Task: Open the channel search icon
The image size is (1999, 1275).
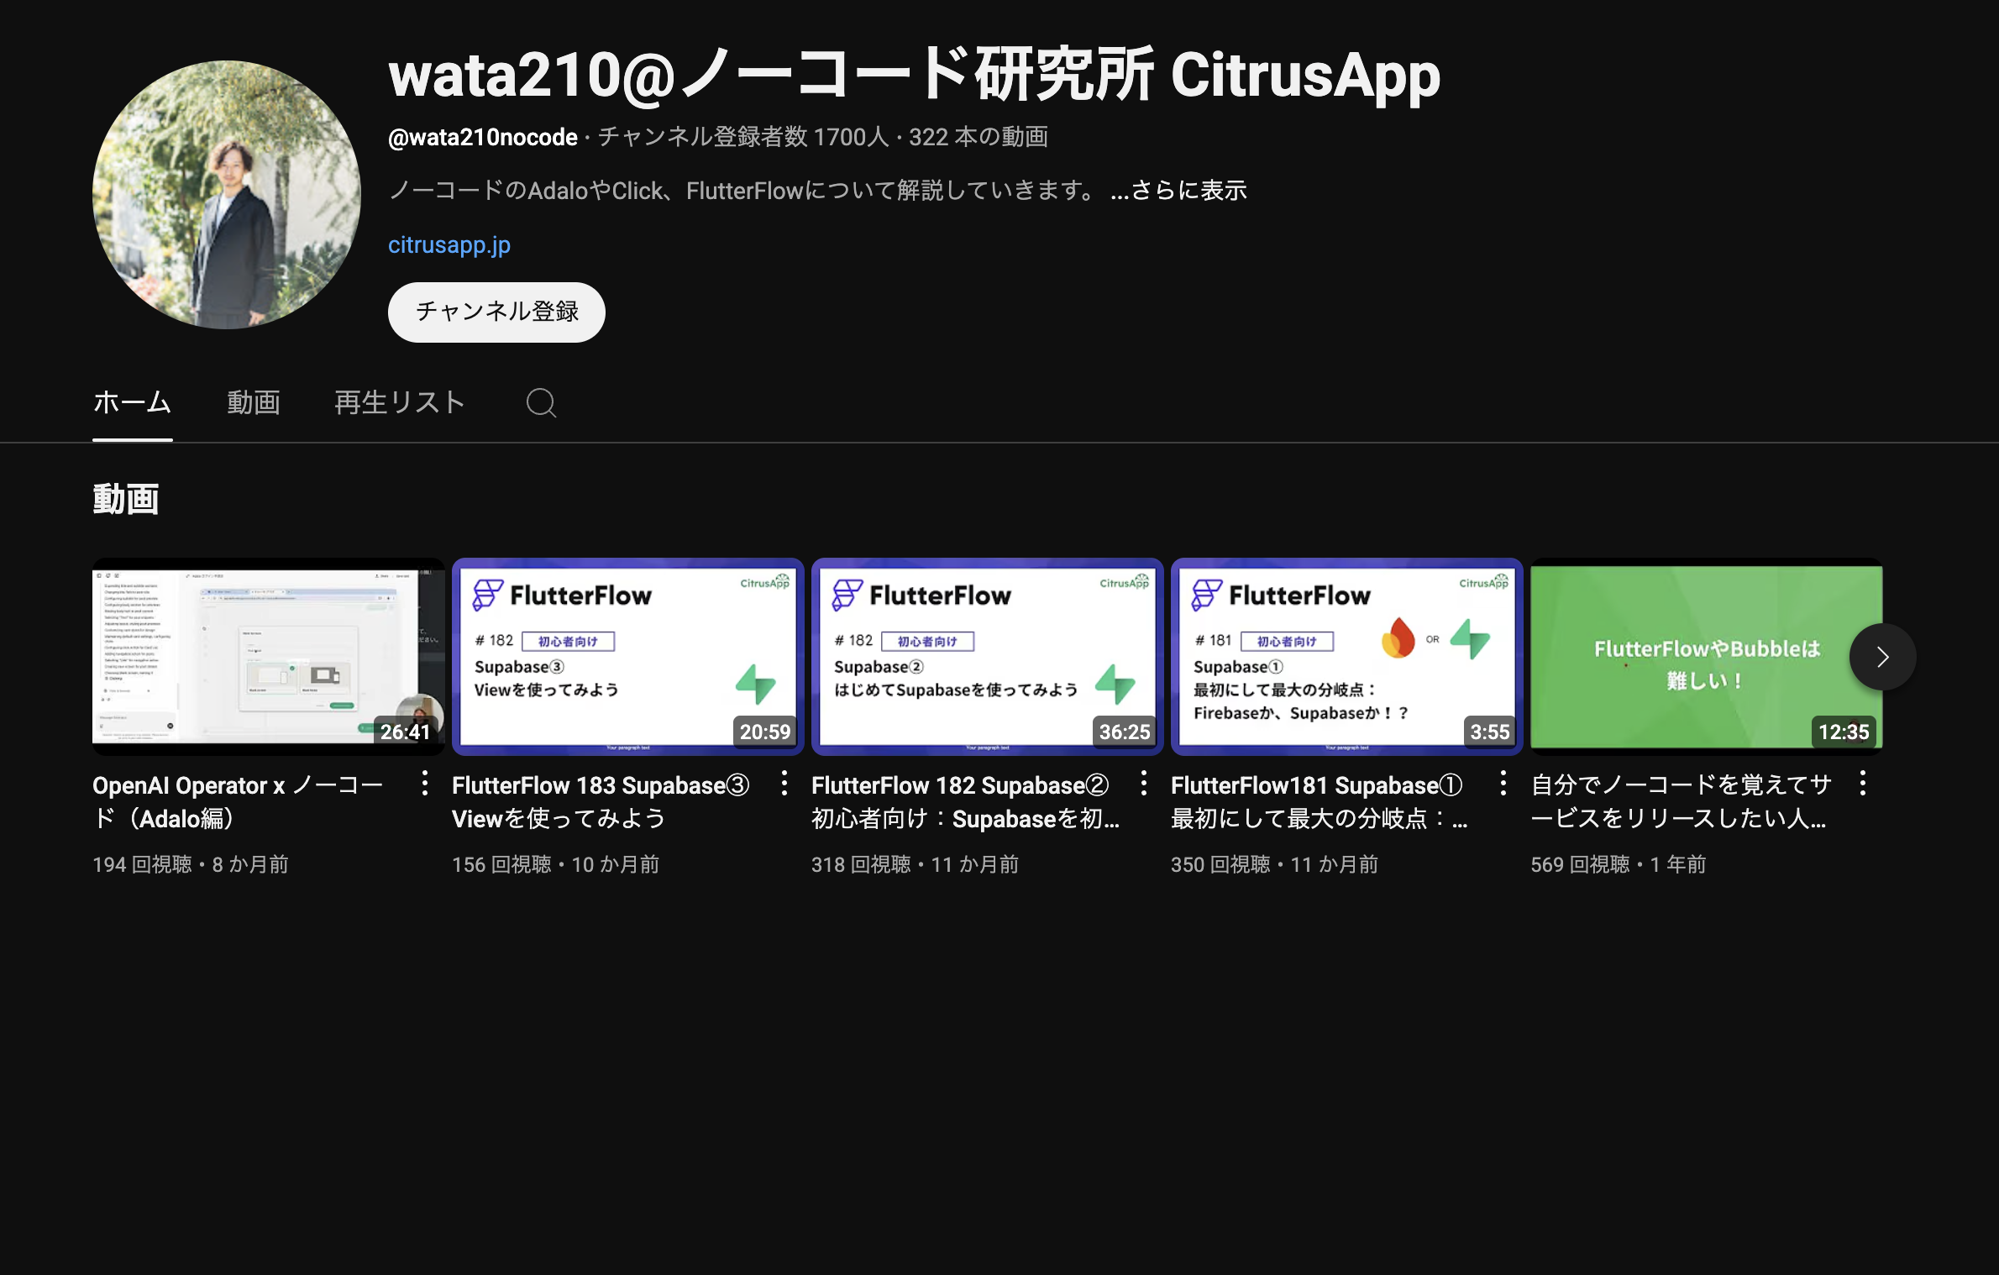Action: click(541, 403)
